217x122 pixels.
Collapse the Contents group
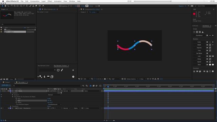click(11, 93)
